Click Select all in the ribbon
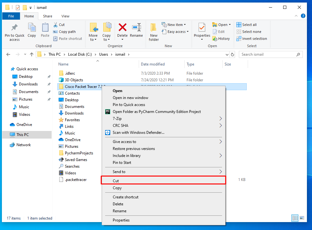 click(x=246, y=25)
